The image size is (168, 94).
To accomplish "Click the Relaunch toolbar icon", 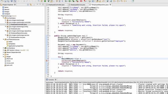I will tap(85, 1).
